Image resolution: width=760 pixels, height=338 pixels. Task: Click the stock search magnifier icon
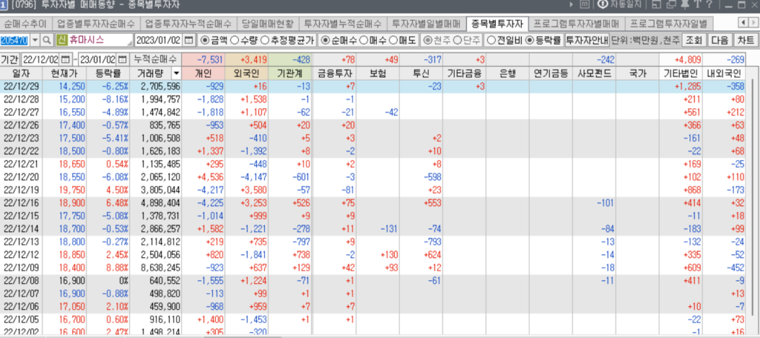[47, 39]
